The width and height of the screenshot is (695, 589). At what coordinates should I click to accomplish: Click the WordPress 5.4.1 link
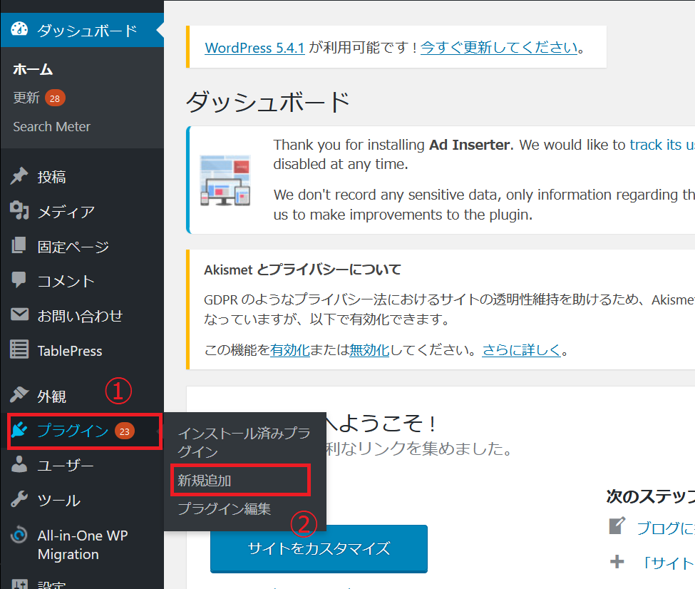pyautogui.click(x=254, y=48)
